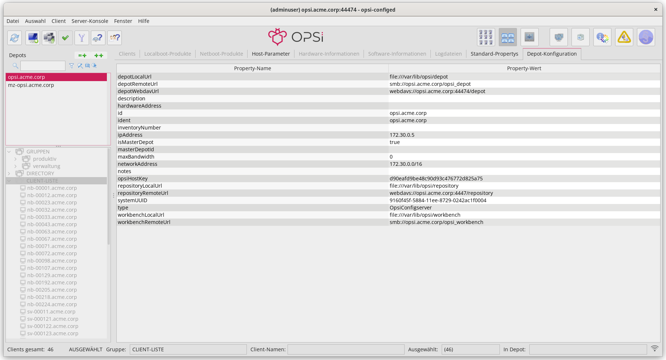Screen dimensions: 666x360
Task: Select the Depot-Konfiguration tab
Action: click(x=552, y=54)
